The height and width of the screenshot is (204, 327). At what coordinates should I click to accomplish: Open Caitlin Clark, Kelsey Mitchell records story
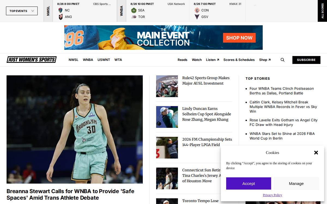(x=283, y=107)
